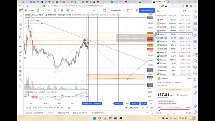Screen dimensions: 215x121
Task: Open the 1D timeframe interval selector
Action: click(x=44, y=10)
